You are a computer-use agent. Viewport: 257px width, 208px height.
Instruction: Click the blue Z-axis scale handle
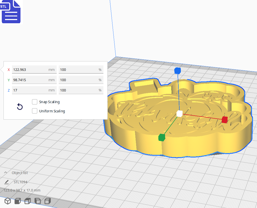coord(177,71)
